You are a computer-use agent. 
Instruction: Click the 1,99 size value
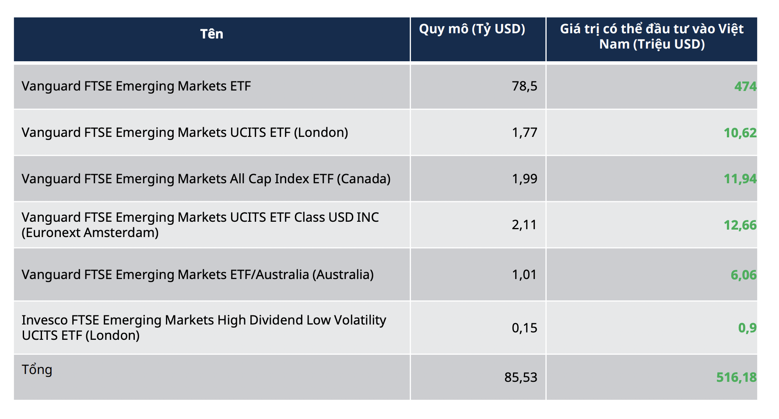(524, 179)
